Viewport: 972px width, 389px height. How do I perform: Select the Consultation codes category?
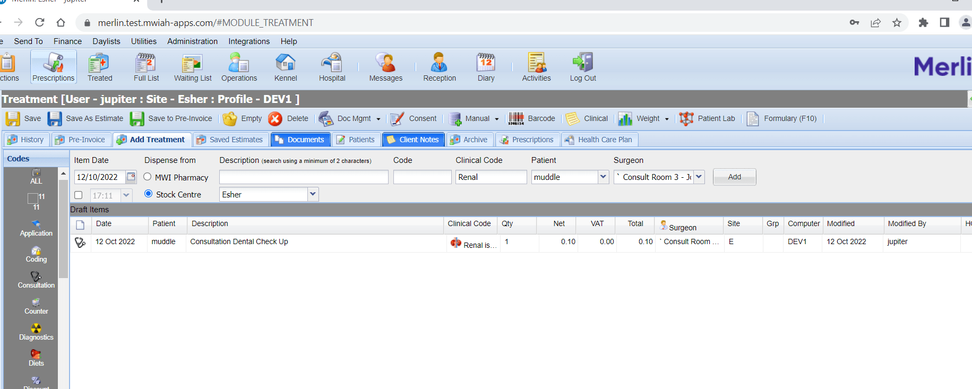coord(36,280)
